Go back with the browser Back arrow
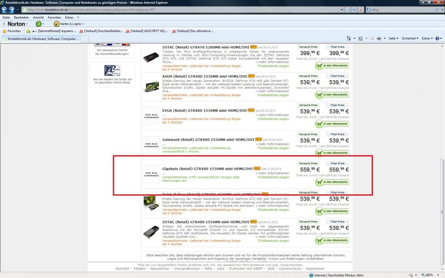The height and width of the screenshot is (278, 445). (x=4, y=10)
